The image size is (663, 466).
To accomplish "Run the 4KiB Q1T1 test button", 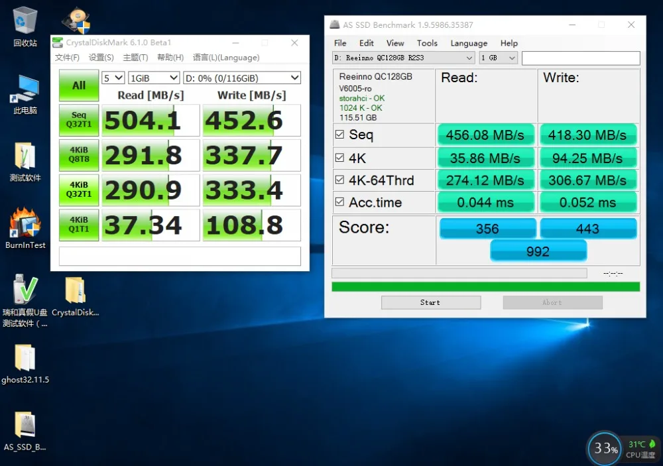I will 79,225.
